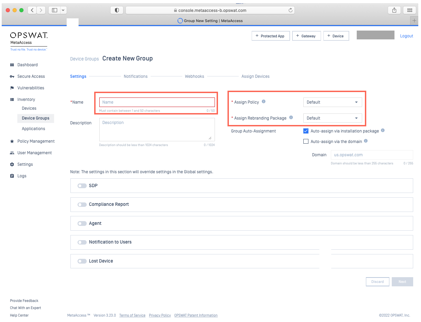This screenshot has height=322, width=421.
Task: Open the Help Center link
Action: click(19, 315)
